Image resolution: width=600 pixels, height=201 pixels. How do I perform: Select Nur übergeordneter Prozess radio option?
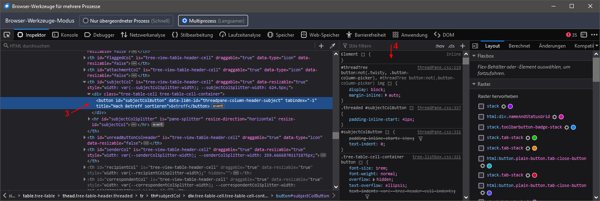tap(86, 21)
